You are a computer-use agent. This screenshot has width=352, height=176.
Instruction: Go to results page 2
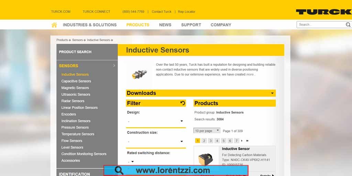pos(204,141)
